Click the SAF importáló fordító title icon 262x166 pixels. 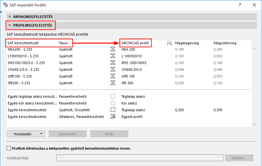[5, 5]
